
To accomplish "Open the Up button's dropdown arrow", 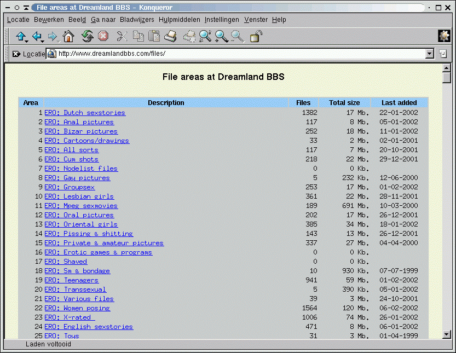I will tap(27, 40).
